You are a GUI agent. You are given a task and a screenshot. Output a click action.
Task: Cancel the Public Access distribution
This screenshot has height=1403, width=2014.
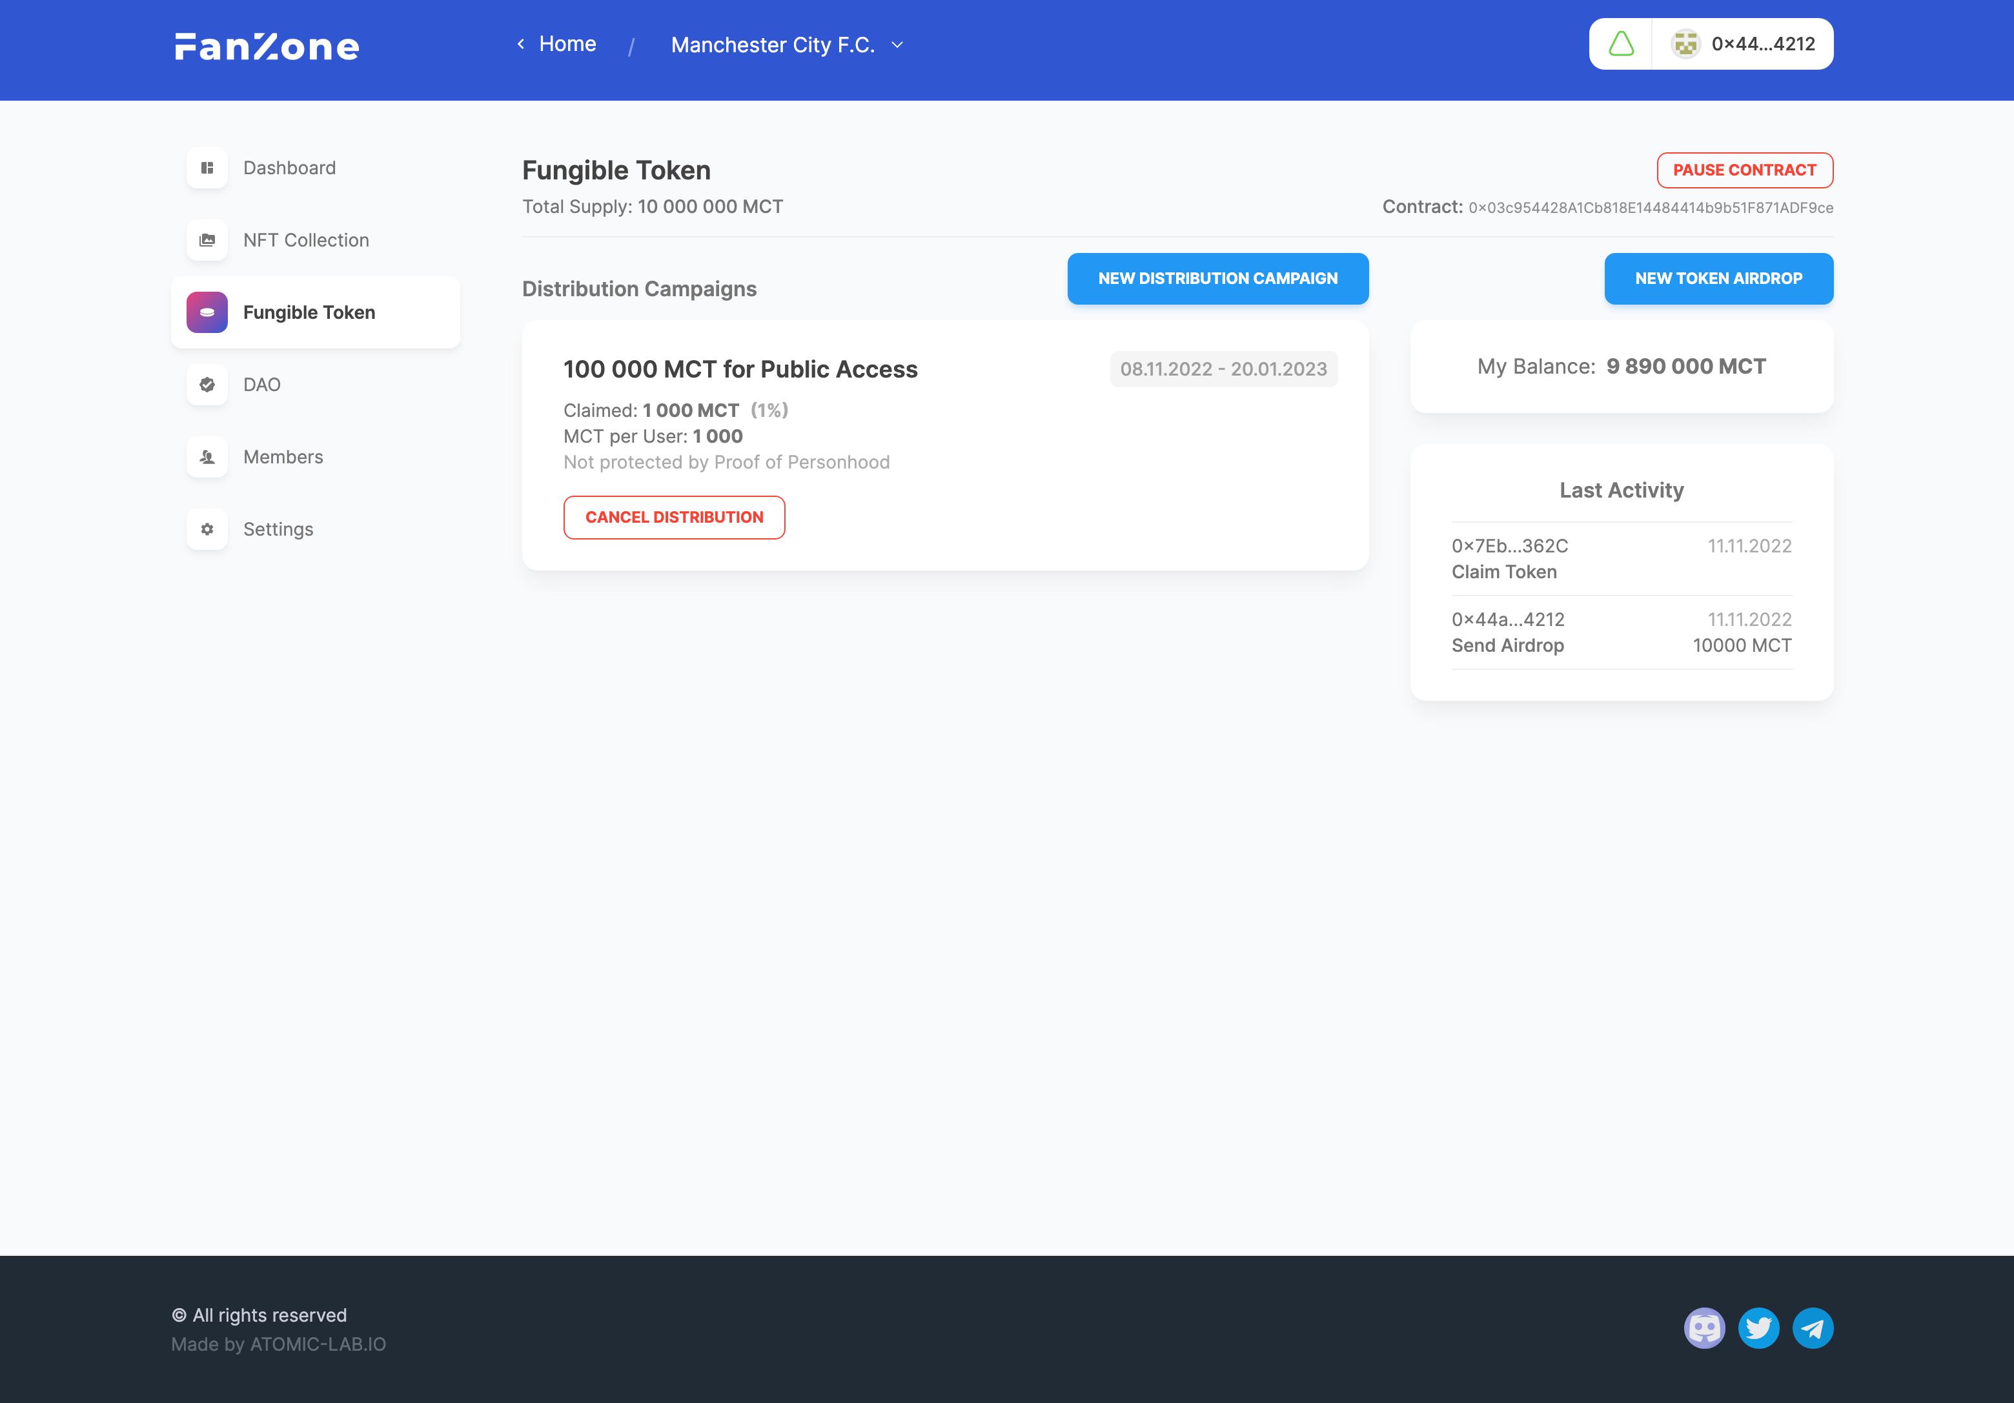point(674,518)
